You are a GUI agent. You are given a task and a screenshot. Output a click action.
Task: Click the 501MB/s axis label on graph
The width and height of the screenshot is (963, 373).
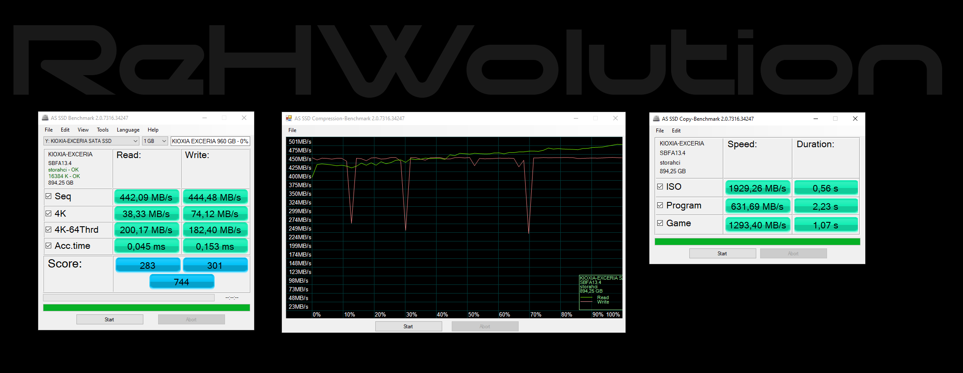tap(300, 142)
